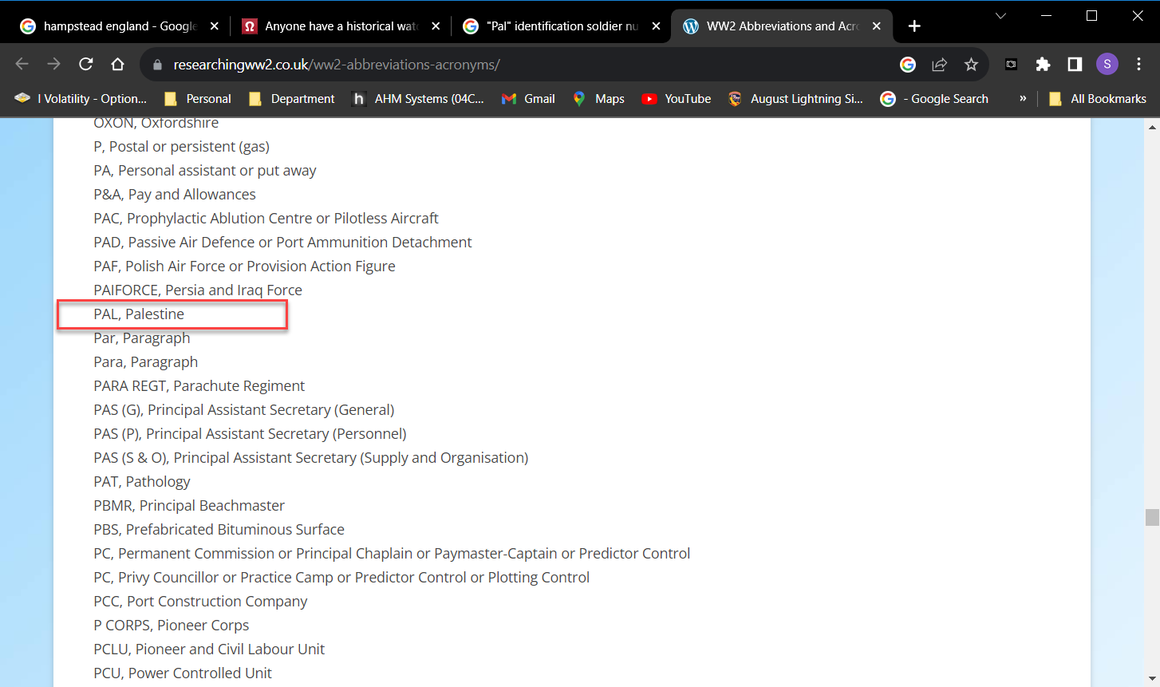
Task: Open Maps bookmark
Action: 599,99
